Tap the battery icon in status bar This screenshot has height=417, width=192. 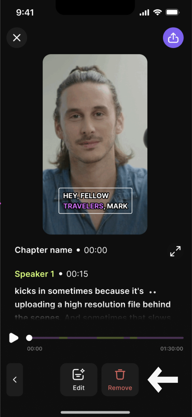coord(172,12)
